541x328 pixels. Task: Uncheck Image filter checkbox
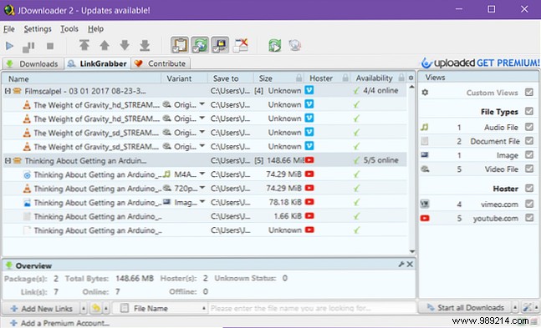pyautogui.click(x=529, y=154)
